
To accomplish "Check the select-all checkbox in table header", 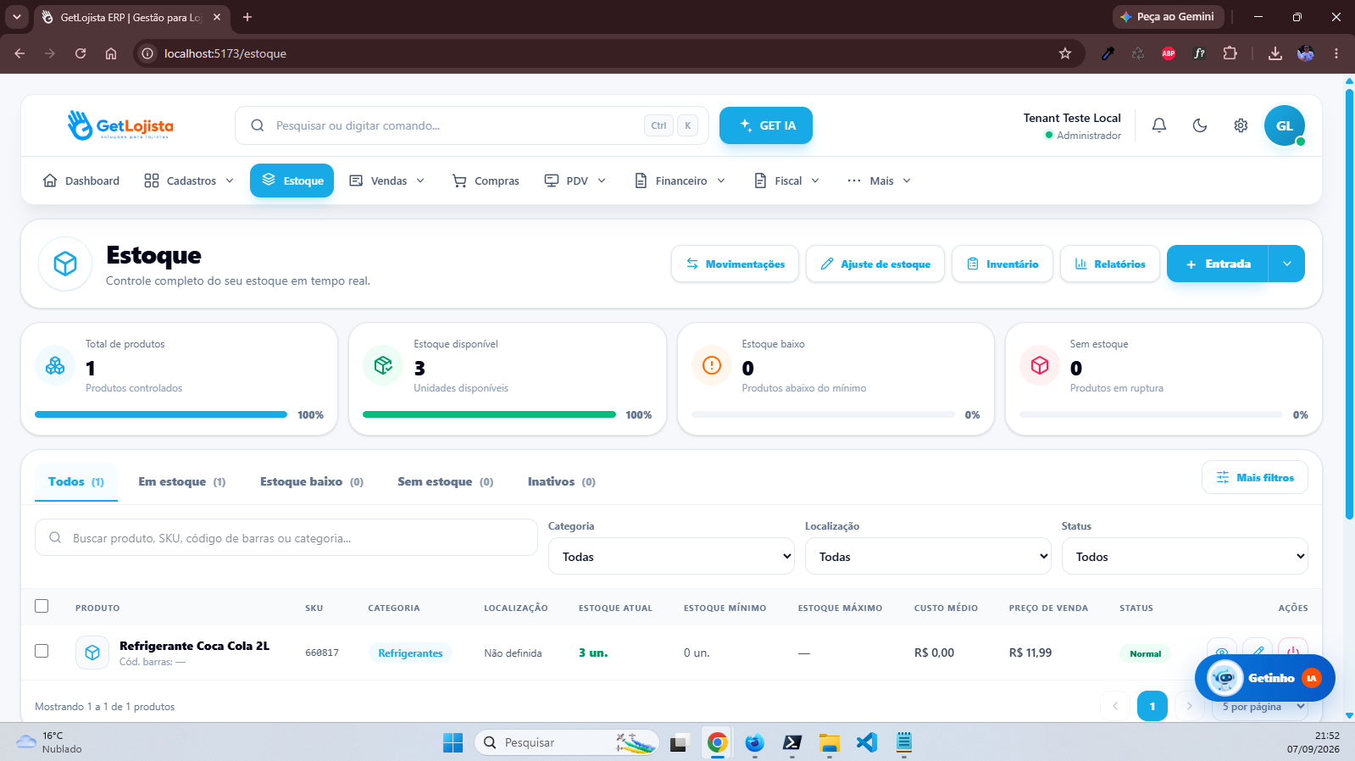I will [42, 606].
